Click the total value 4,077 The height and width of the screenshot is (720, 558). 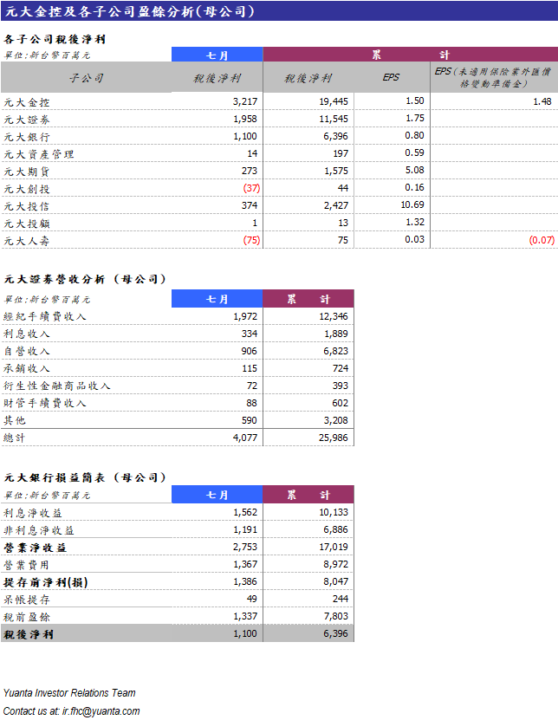pos(245,438)
